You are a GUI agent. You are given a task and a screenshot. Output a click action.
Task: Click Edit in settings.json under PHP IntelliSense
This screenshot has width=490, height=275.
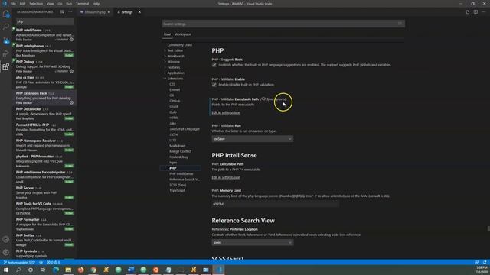point(226,177)
